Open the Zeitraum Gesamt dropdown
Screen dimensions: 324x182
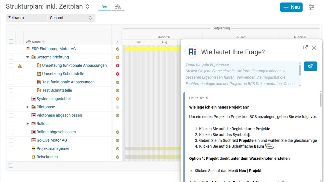[x=71, y=18]
